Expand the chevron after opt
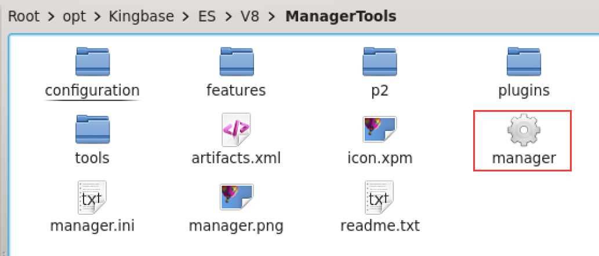The height and width of the screenshot is (256, 599). pyautogui.click(x=98, y=17)
